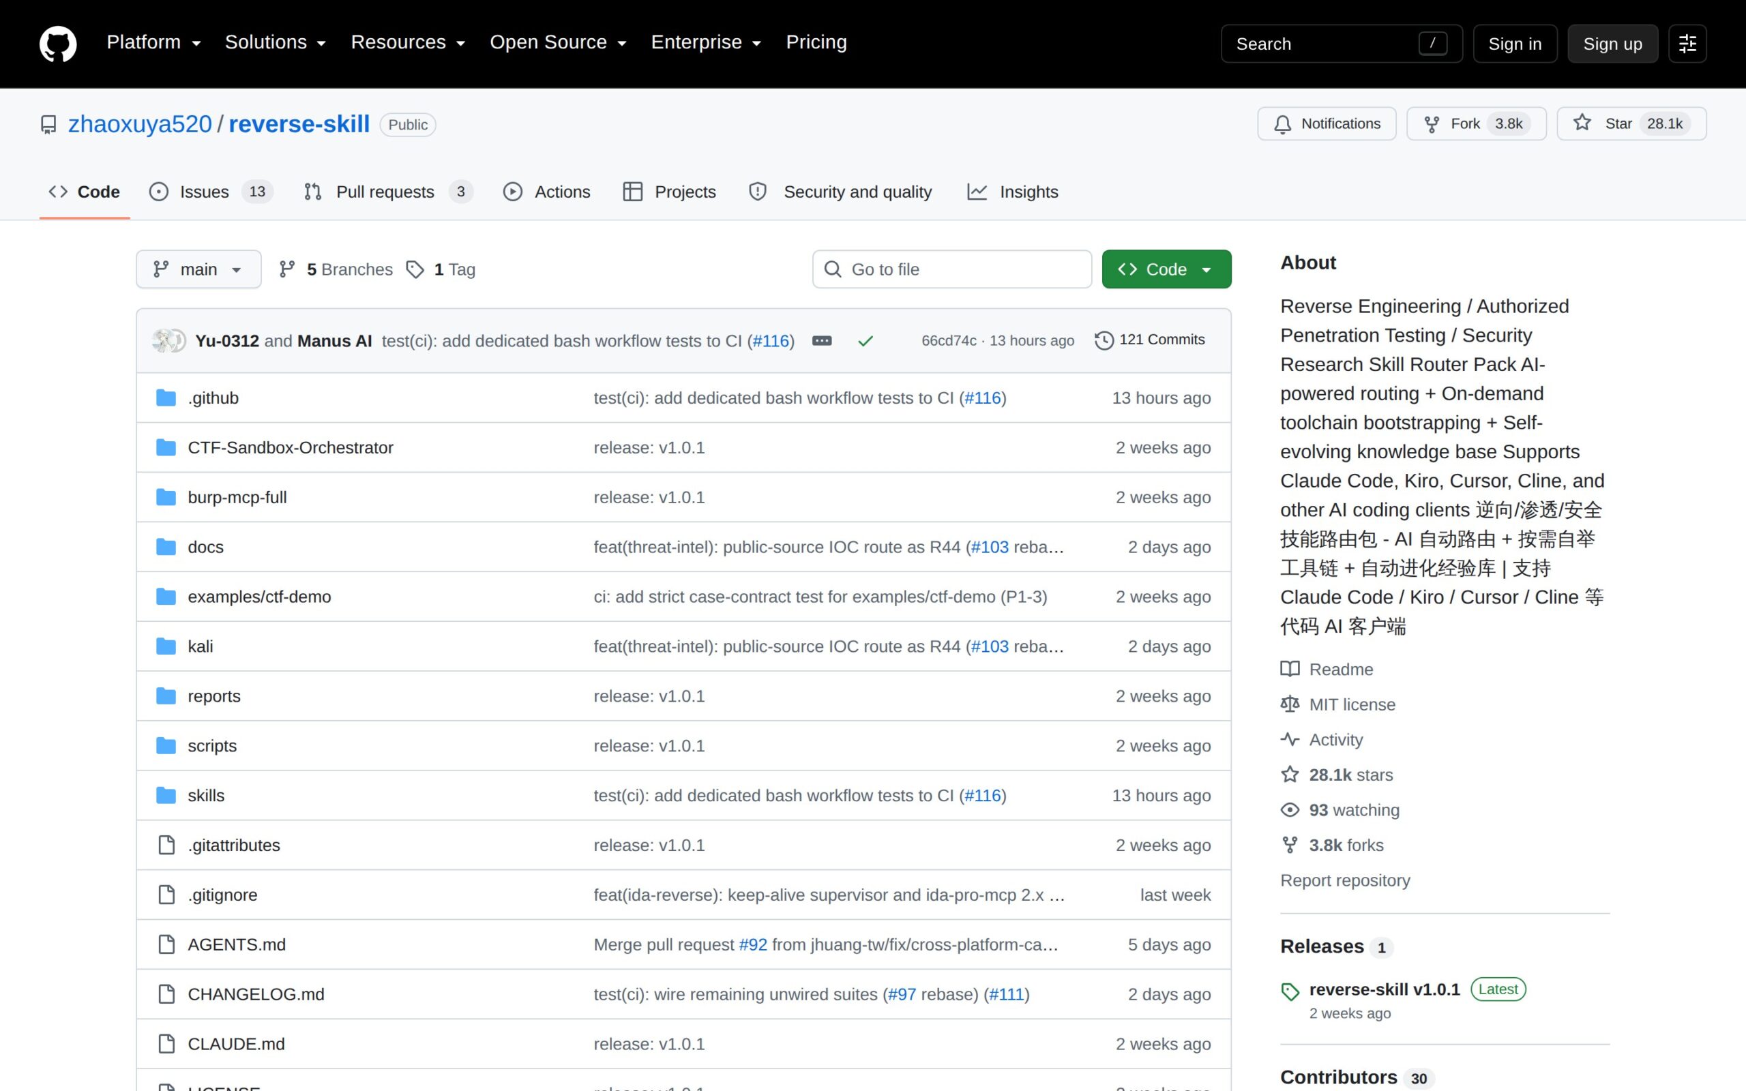Click the kali folder icon
The height and width of the screenshot is (1091, 1746).
pos(166,646)
